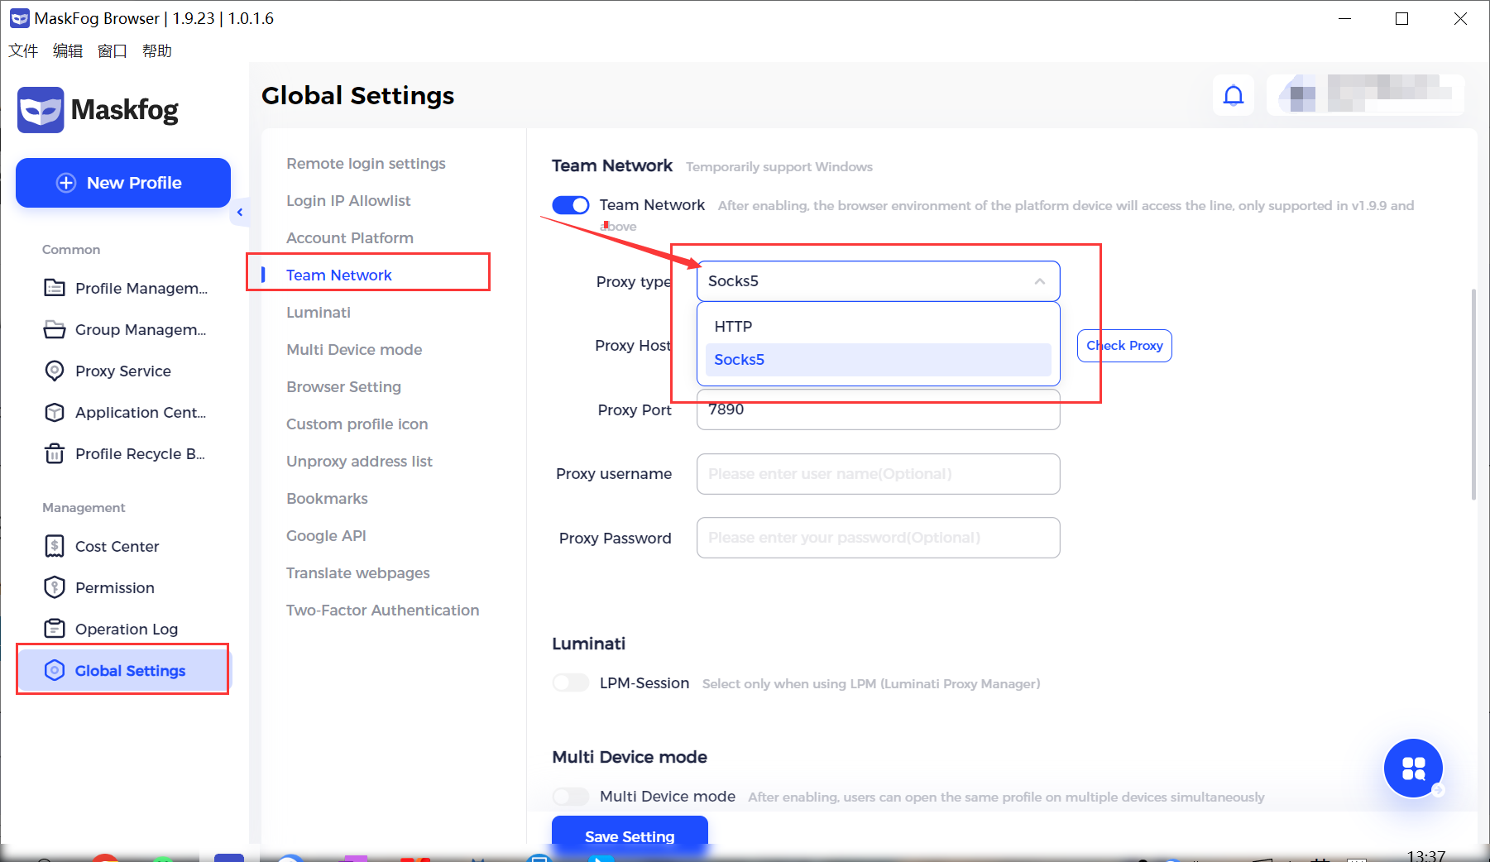Open Permission page

tap(126, 587)
